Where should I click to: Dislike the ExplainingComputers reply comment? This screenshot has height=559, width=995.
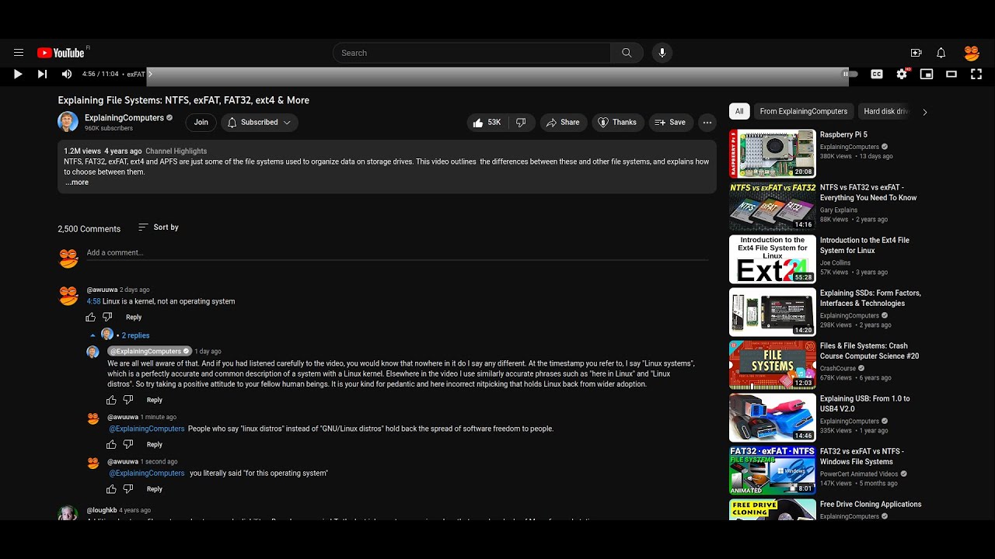point(128,400)
